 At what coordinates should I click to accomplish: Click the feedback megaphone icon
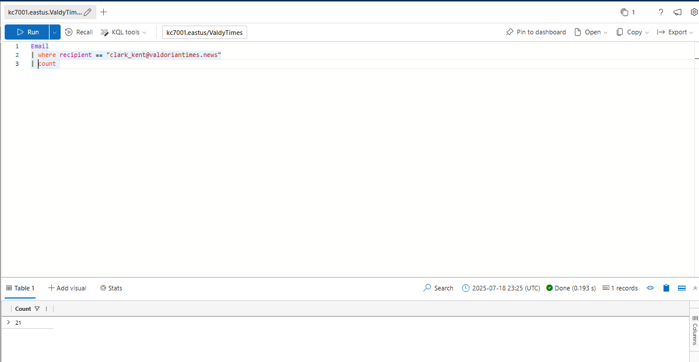tap(677, 12)
